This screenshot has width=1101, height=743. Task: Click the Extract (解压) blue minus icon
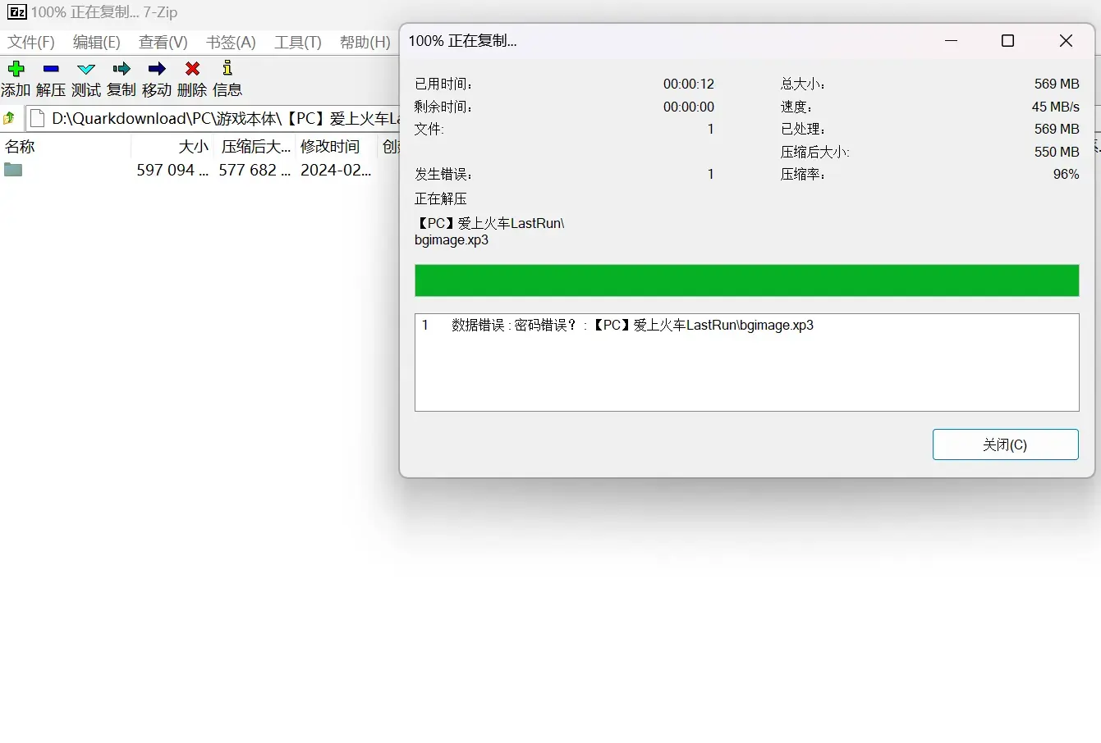point(51,69)
